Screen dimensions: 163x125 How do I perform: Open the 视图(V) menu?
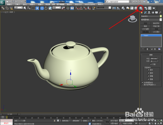point(32,4)
